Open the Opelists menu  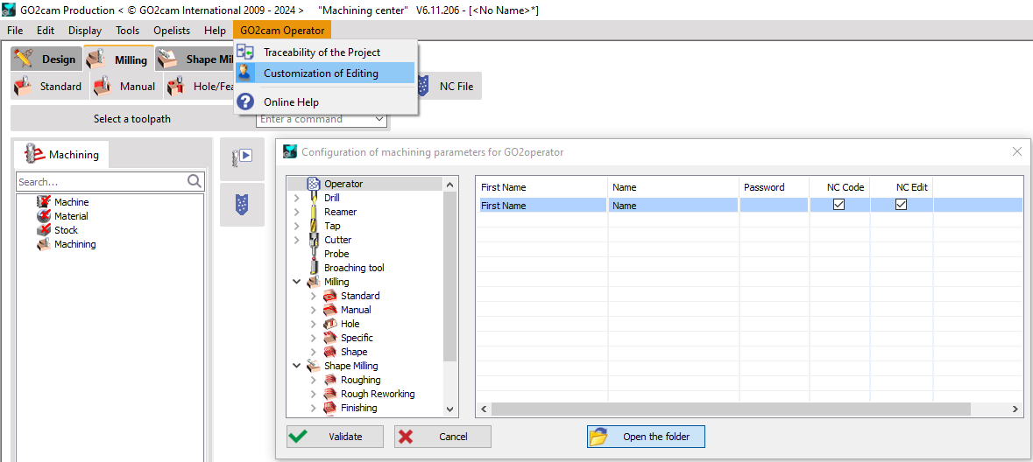coord(172,31)
